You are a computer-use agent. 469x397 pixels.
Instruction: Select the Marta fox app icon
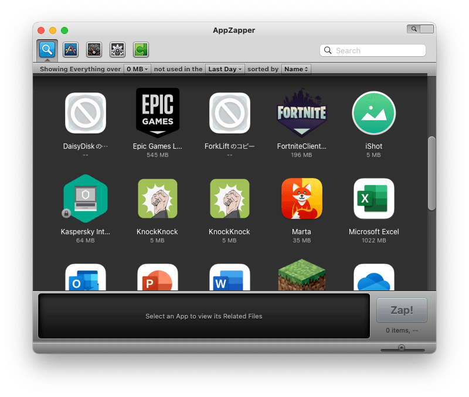tap(302, 198)
